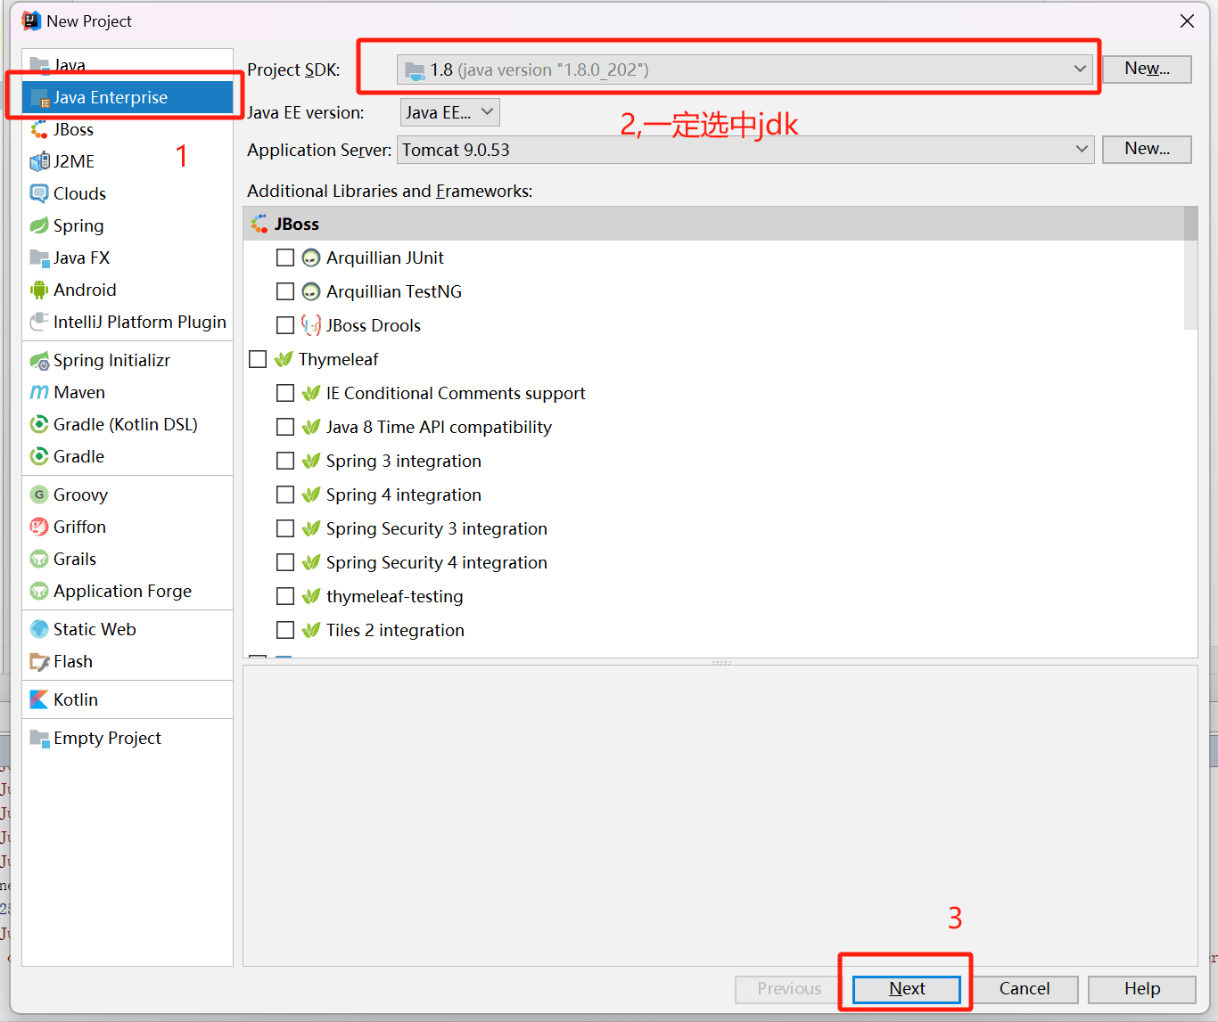Click the frameworks list vertical scrollbar
Screen dimensions: 1218x1022
[x=1190, y=267]
